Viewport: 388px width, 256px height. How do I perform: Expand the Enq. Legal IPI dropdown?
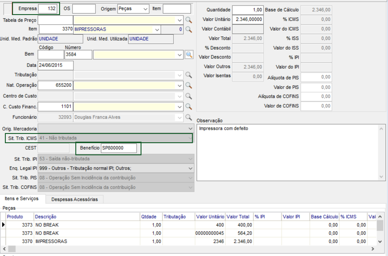tap(190, 168)
